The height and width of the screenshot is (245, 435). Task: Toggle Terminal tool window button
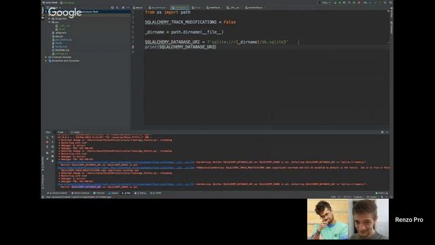[x=99, y=193]
